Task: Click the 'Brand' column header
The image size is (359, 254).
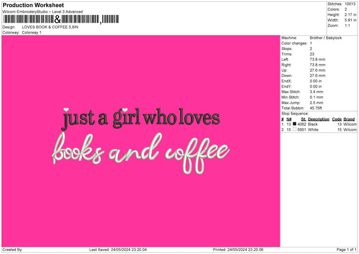Action: pyautogui.click(x=349, y=119)
